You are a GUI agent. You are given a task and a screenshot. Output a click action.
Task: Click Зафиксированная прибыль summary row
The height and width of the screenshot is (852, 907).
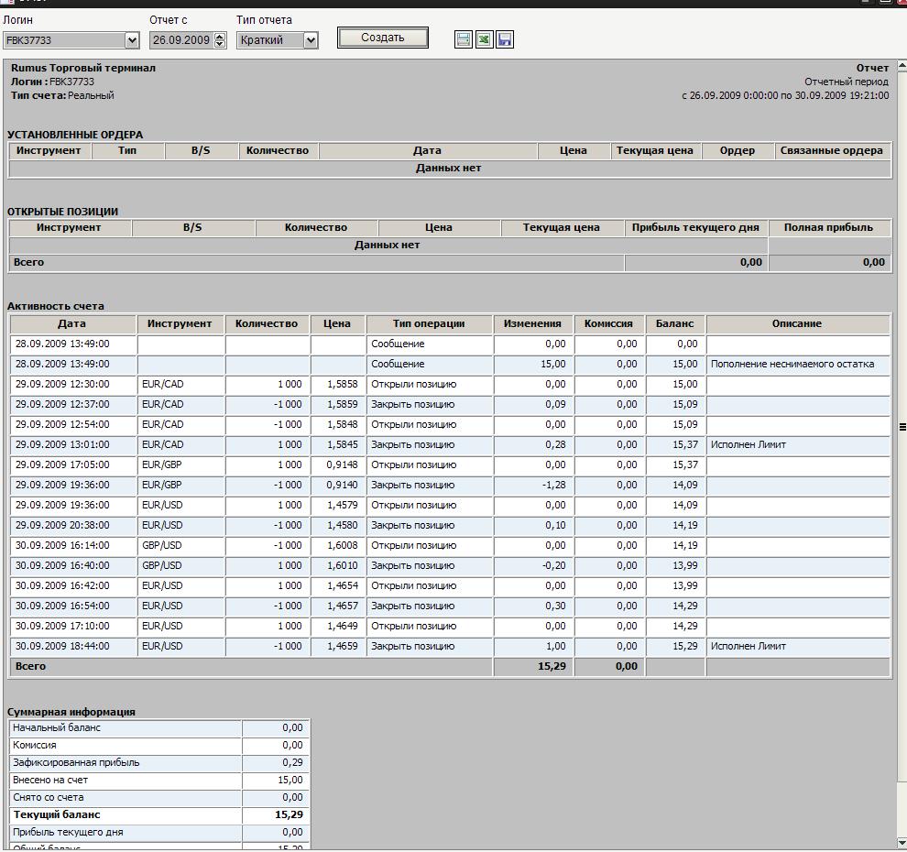[x=159, y=763]
